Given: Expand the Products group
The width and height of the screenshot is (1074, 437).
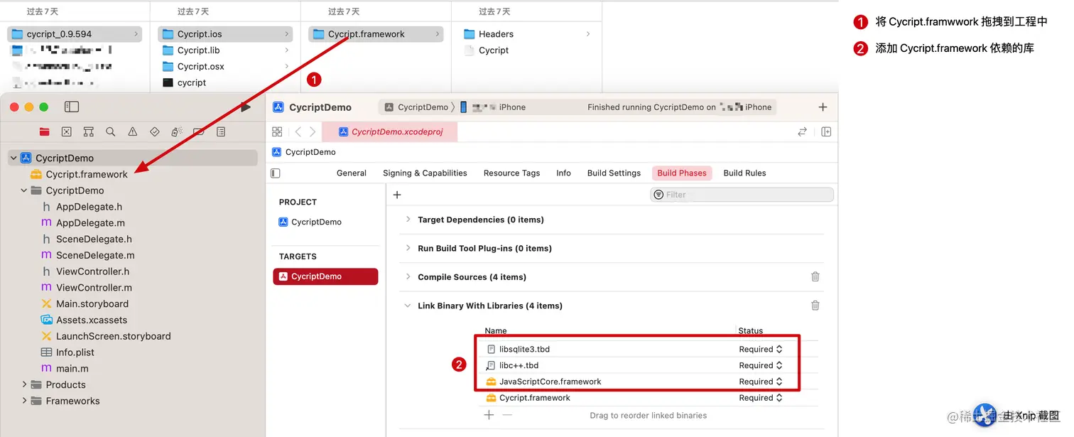Looking at the screenshot, I should coord(24,384).
